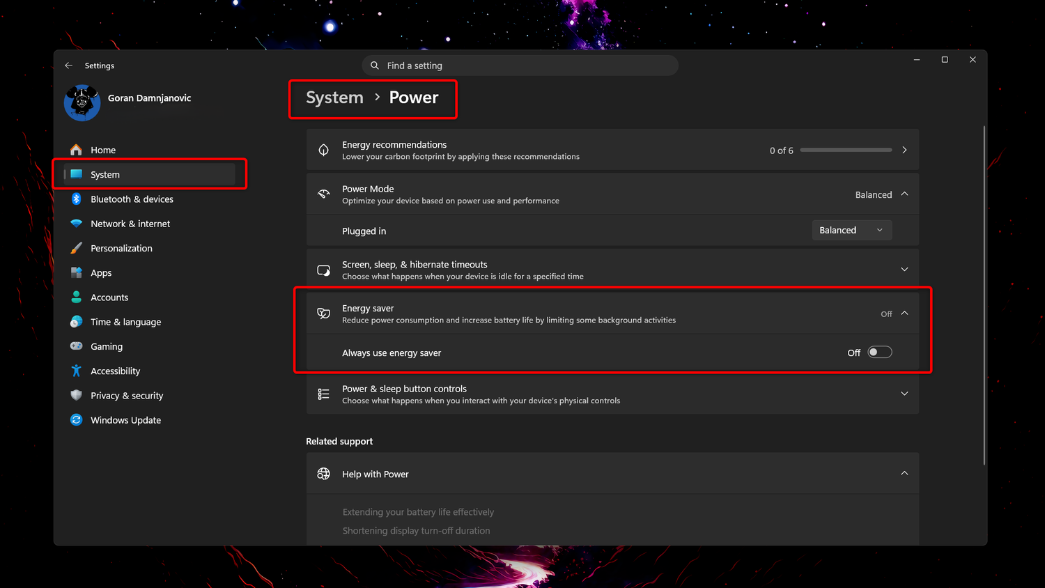Image resolution: width=1045 pixels, height=588 pixels.
Task: Click the Energy recommendations title text
Action: [x=394, y=145]
